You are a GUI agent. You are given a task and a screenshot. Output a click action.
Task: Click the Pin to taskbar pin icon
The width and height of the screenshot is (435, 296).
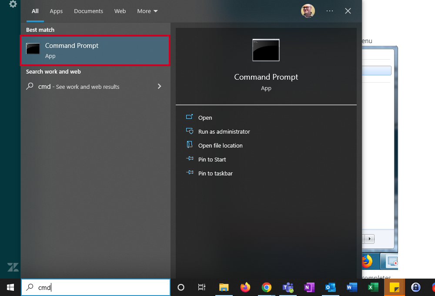[x=190, y=172]
